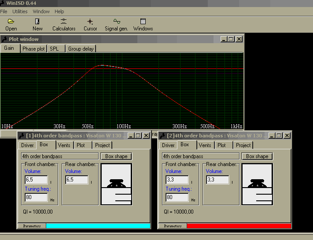
Task: Click Parameters button in project [1]
Action: click(32, 226)
